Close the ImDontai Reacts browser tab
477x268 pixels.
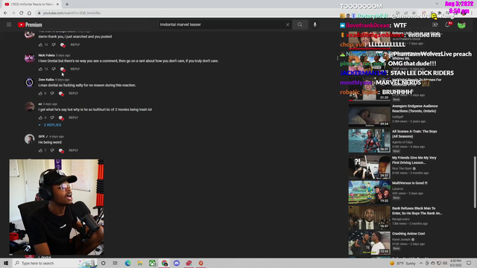[57, 4]
